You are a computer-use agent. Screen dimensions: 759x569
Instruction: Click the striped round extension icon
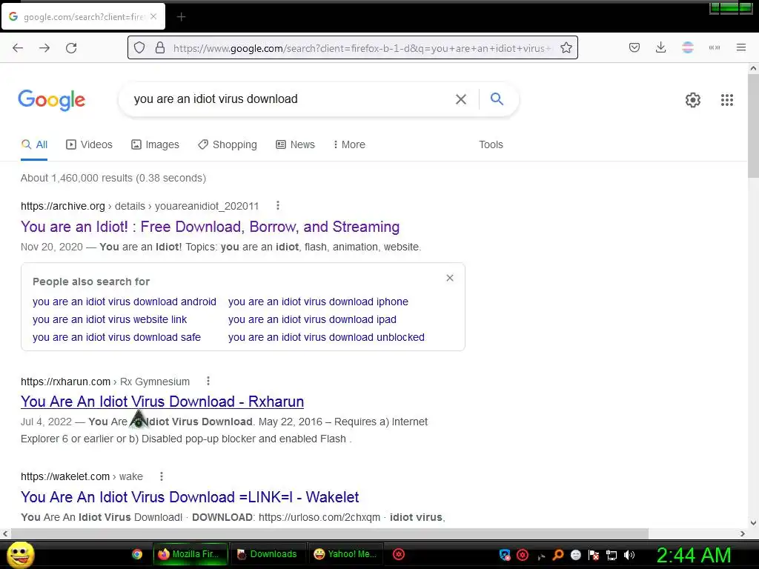coord(688,47)
